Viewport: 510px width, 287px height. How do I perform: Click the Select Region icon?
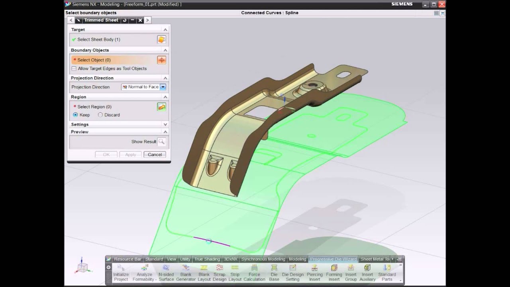[x=161, y=107]
